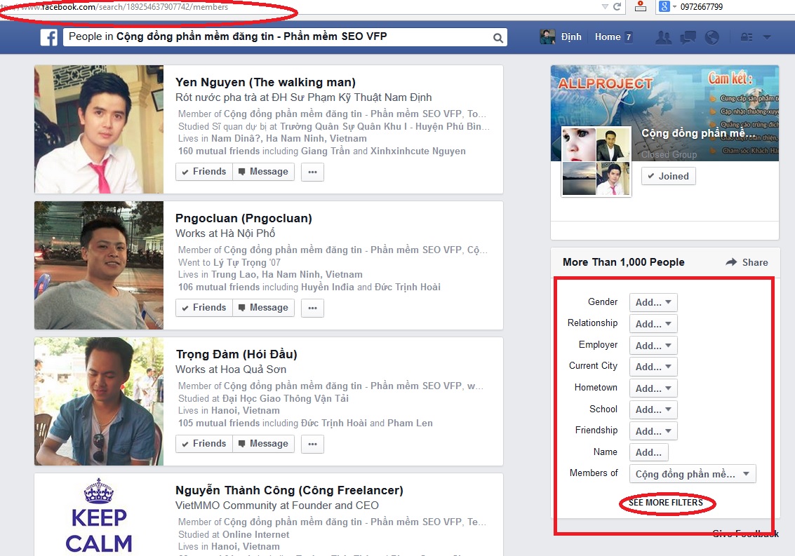795x556 pixels.
Task: Toggle Friends status for Yen Nguyen
Action: [203, 172]
